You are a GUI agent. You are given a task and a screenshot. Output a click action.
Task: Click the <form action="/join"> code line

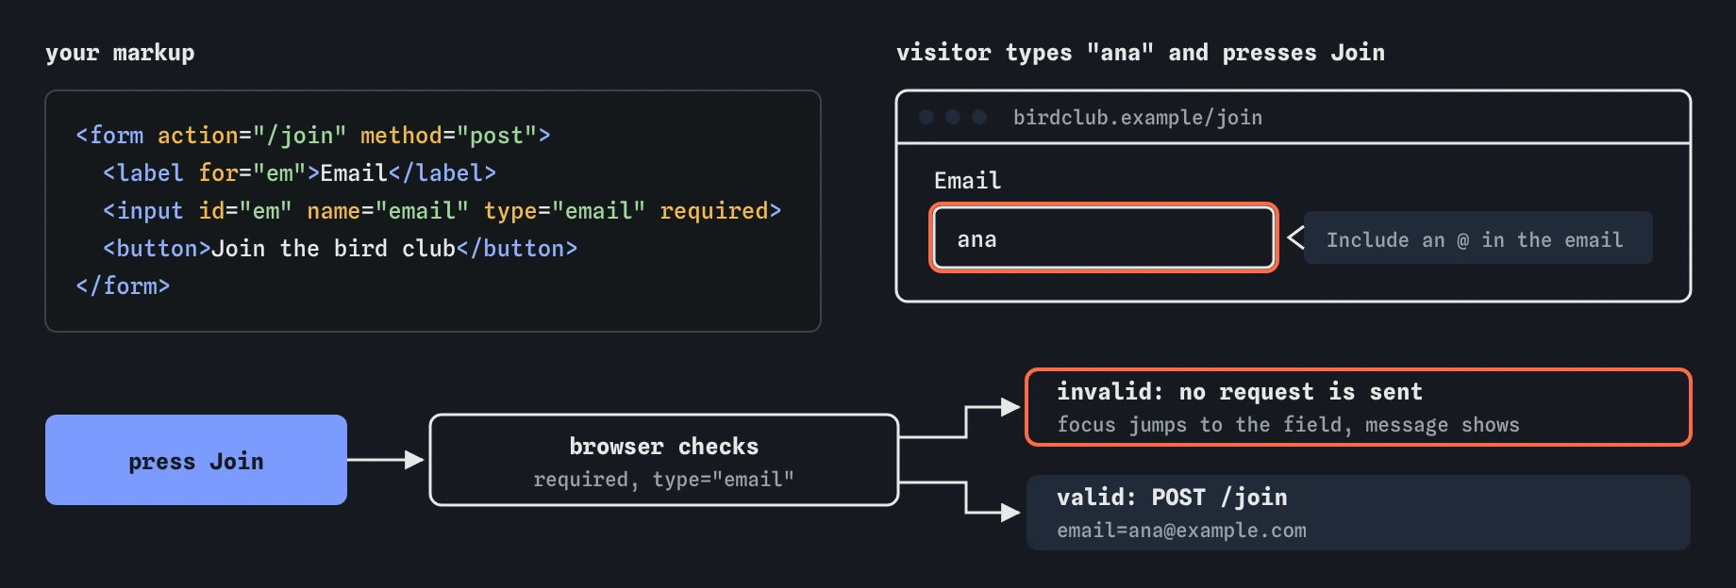click(313, 136)
